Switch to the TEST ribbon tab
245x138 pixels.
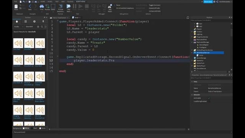[57, 2]
